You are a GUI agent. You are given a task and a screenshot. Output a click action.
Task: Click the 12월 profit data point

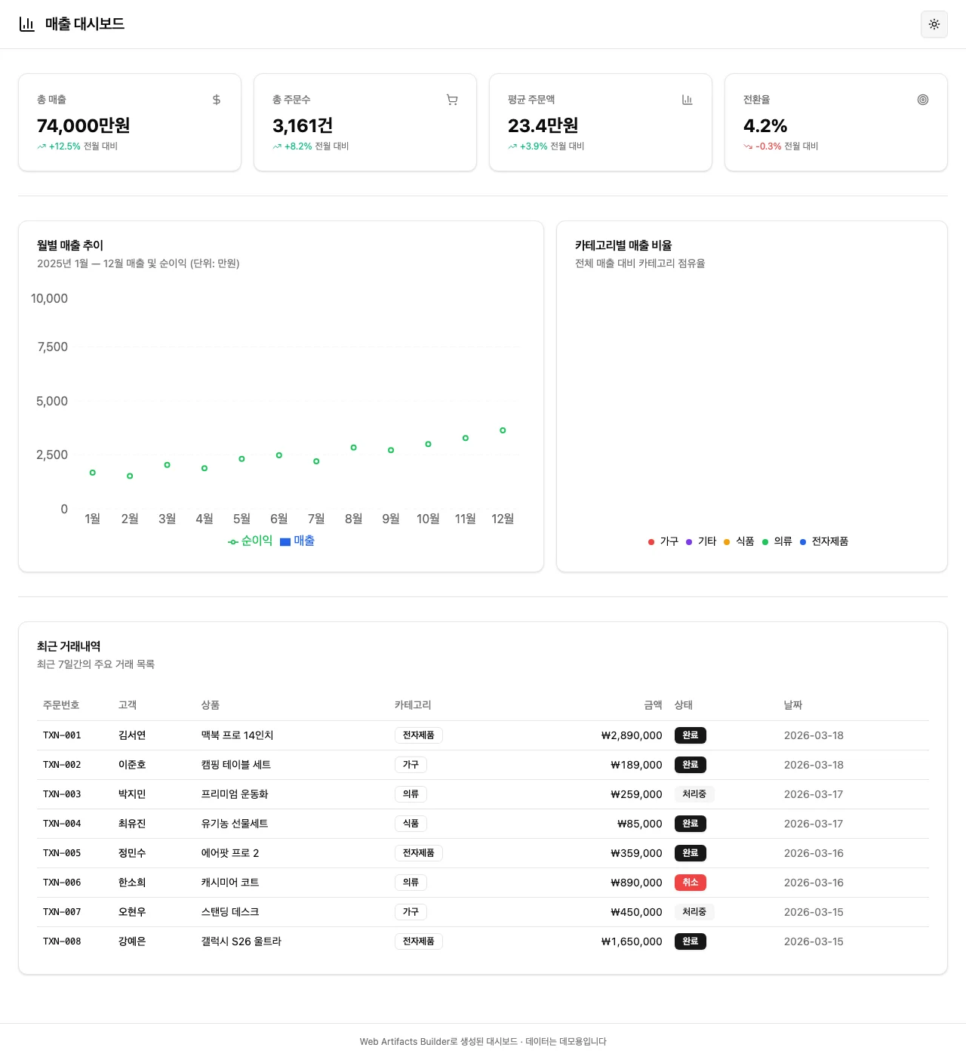pyautogui.click(x=503, y=430)
